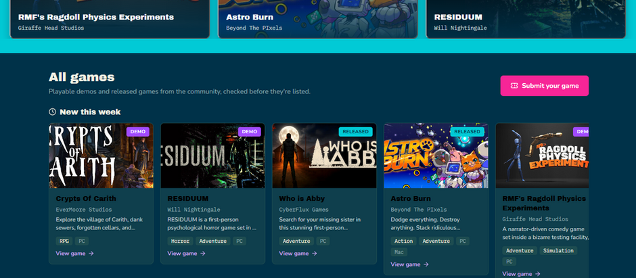Open the Ragdoll Physics Experiments card thumbnail
The image size is (636, 278).
(542, 156)
